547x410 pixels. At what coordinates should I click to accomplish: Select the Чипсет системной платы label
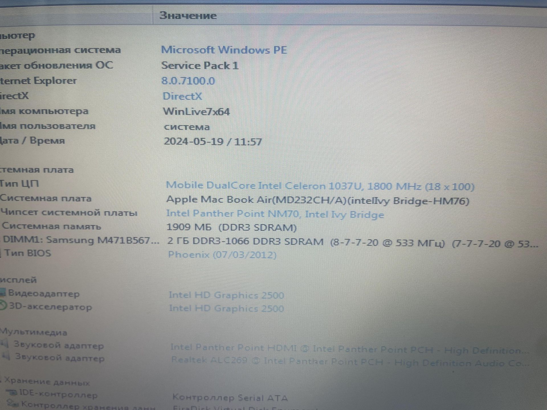[x=69, y=213]
